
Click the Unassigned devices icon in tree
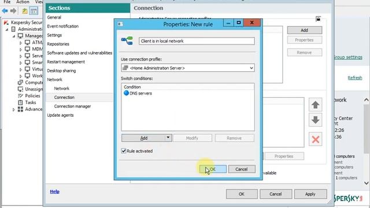pyautogui.click(x=21, y=89)
